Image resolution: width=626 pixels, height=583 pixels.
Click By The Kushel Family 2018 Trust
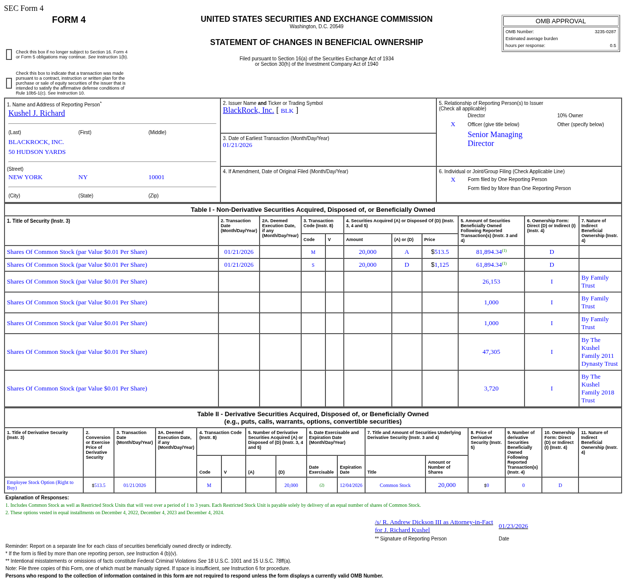(x=598, y=389)
